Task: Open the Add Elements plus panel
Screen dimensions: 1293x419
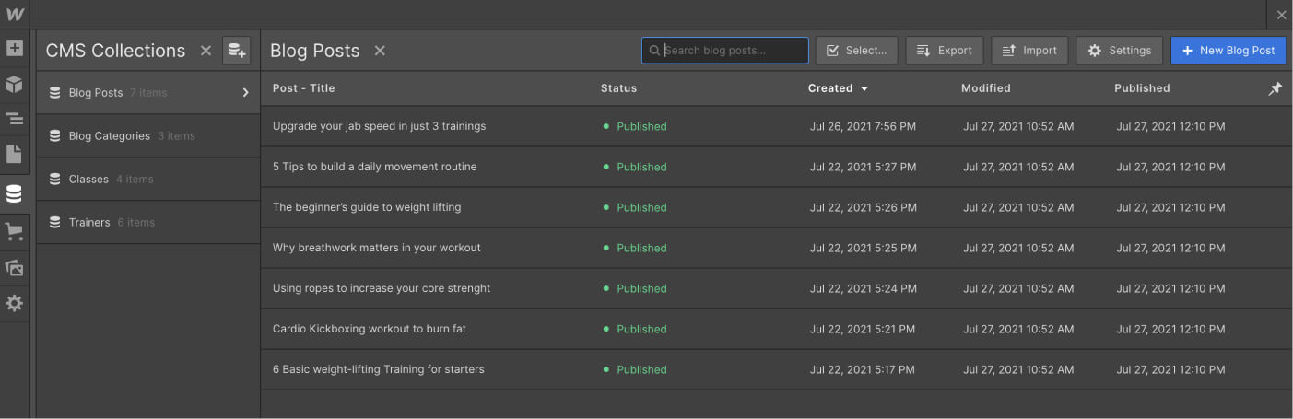Action: [14, 48]
